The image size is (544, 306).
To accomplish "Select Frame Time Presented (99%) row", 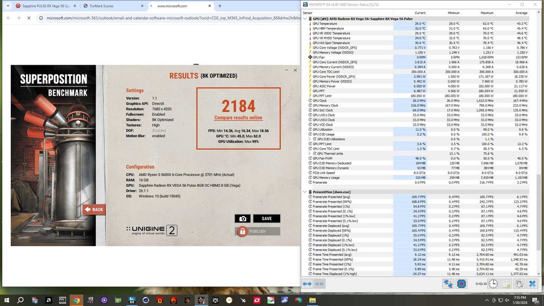I will point(418,259).
